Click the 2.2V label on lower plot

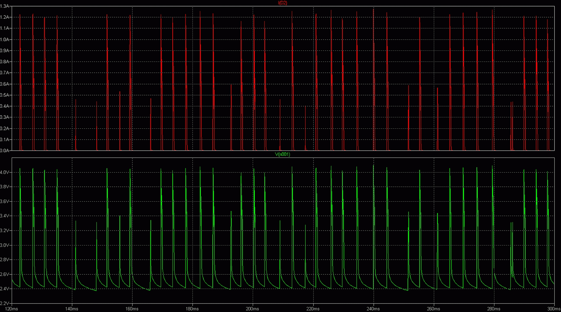pyautogui.click(x=4, y=303)
